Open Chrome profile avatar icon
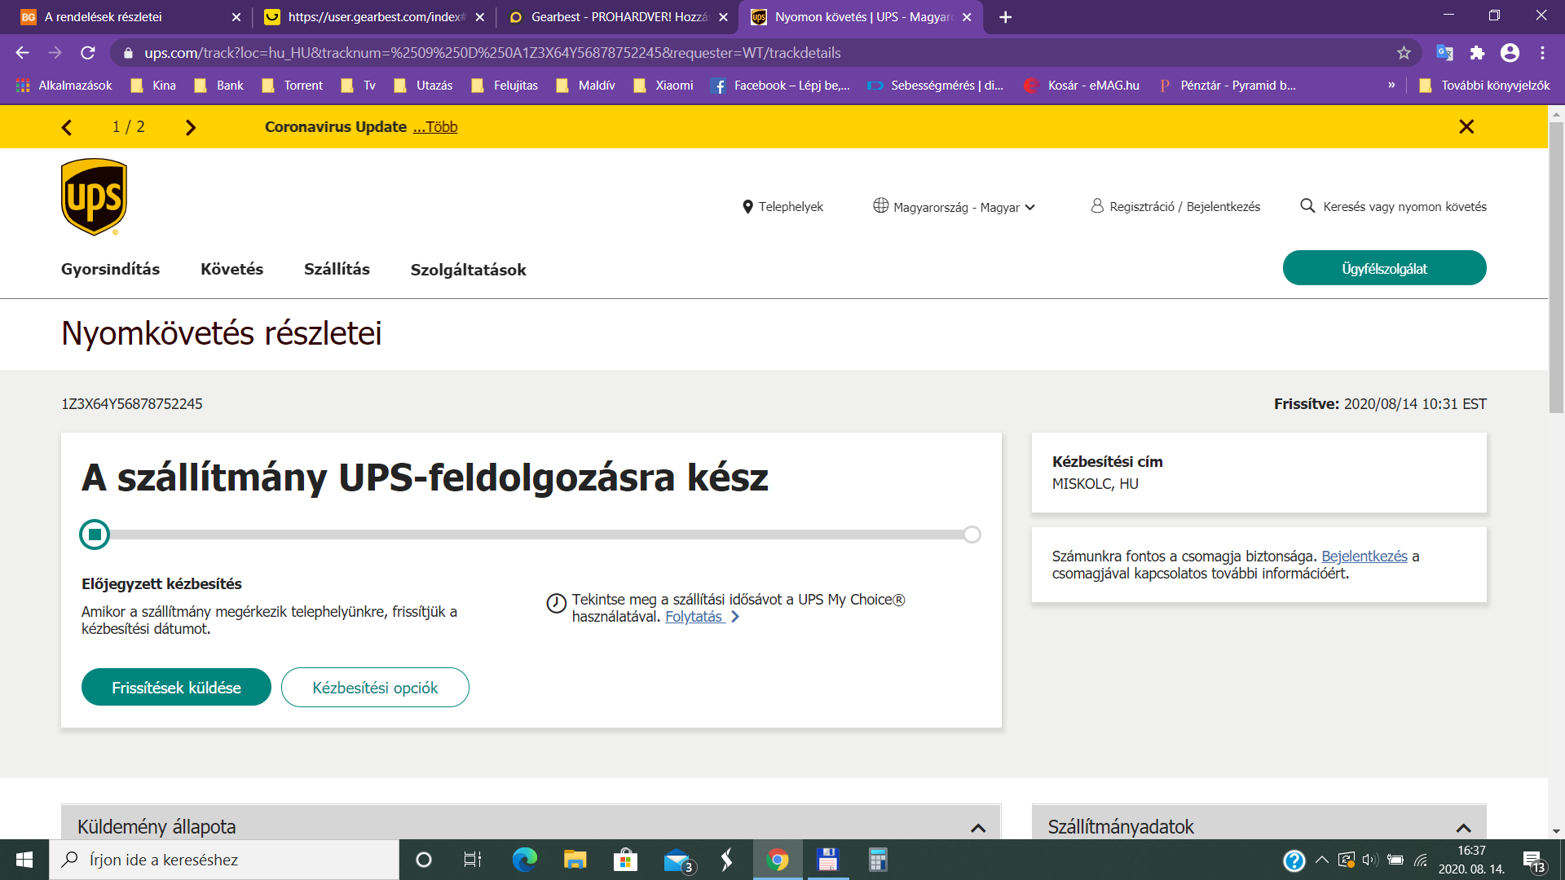The image size is (1565, 880). click(x=1510, y=53)
